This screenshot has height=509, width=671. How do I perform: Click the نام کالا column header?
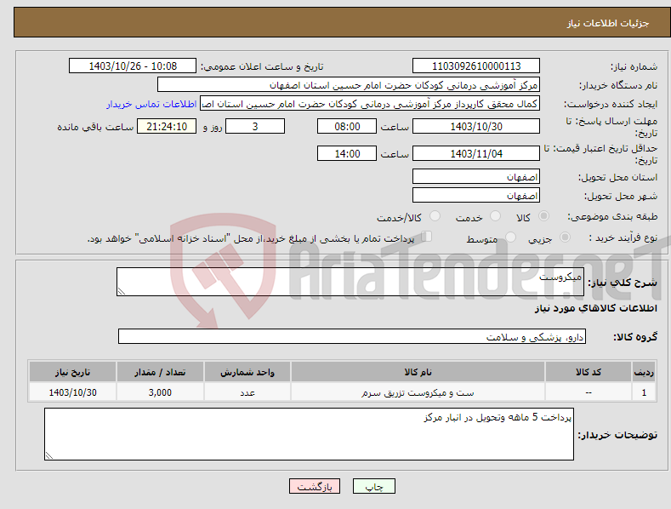point(418,372)
